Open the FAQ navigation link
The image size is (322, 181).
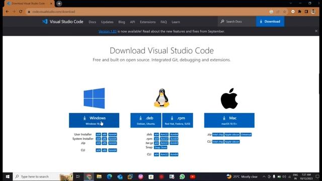coord(164,22)
